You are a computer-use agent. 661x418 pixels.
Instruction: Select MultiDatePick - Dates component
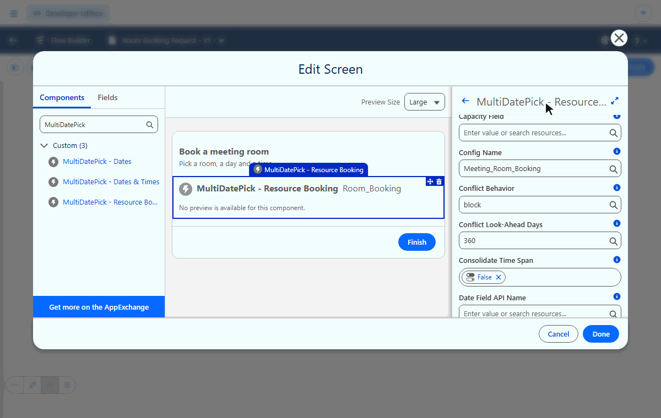(97, 162)
